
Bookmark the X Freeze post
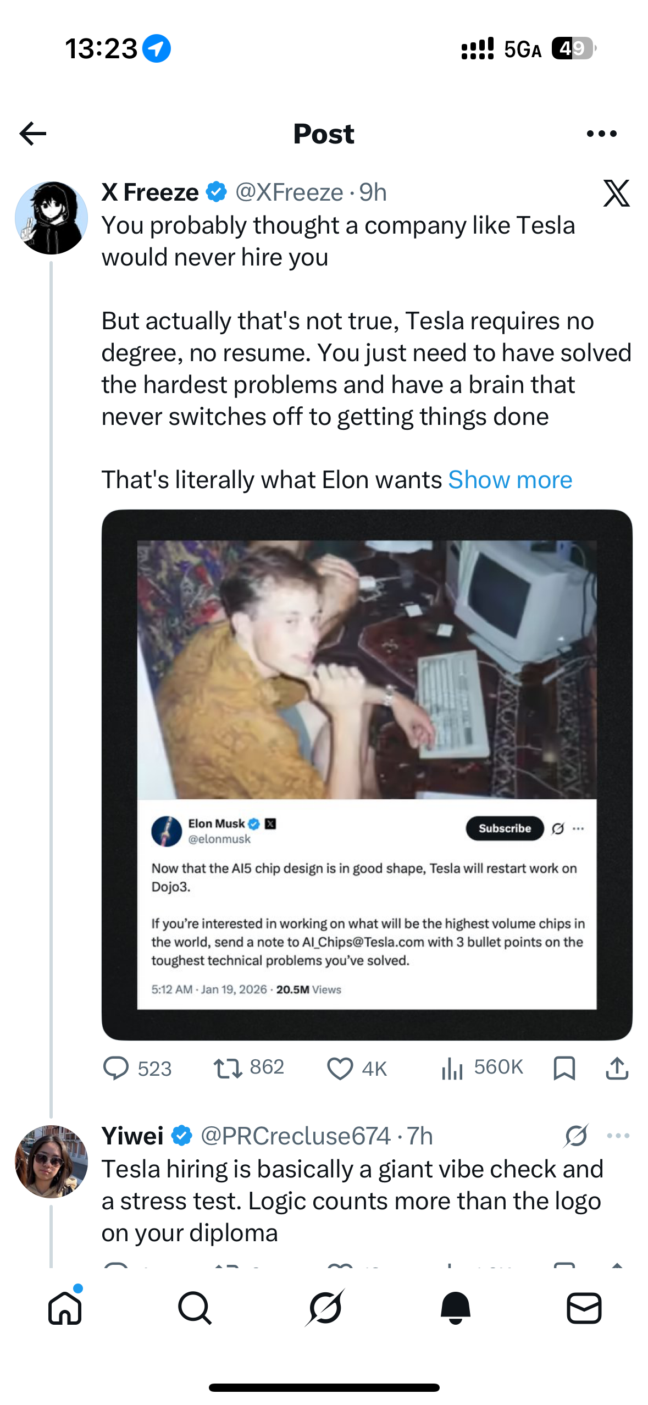tap(564, 1068)
